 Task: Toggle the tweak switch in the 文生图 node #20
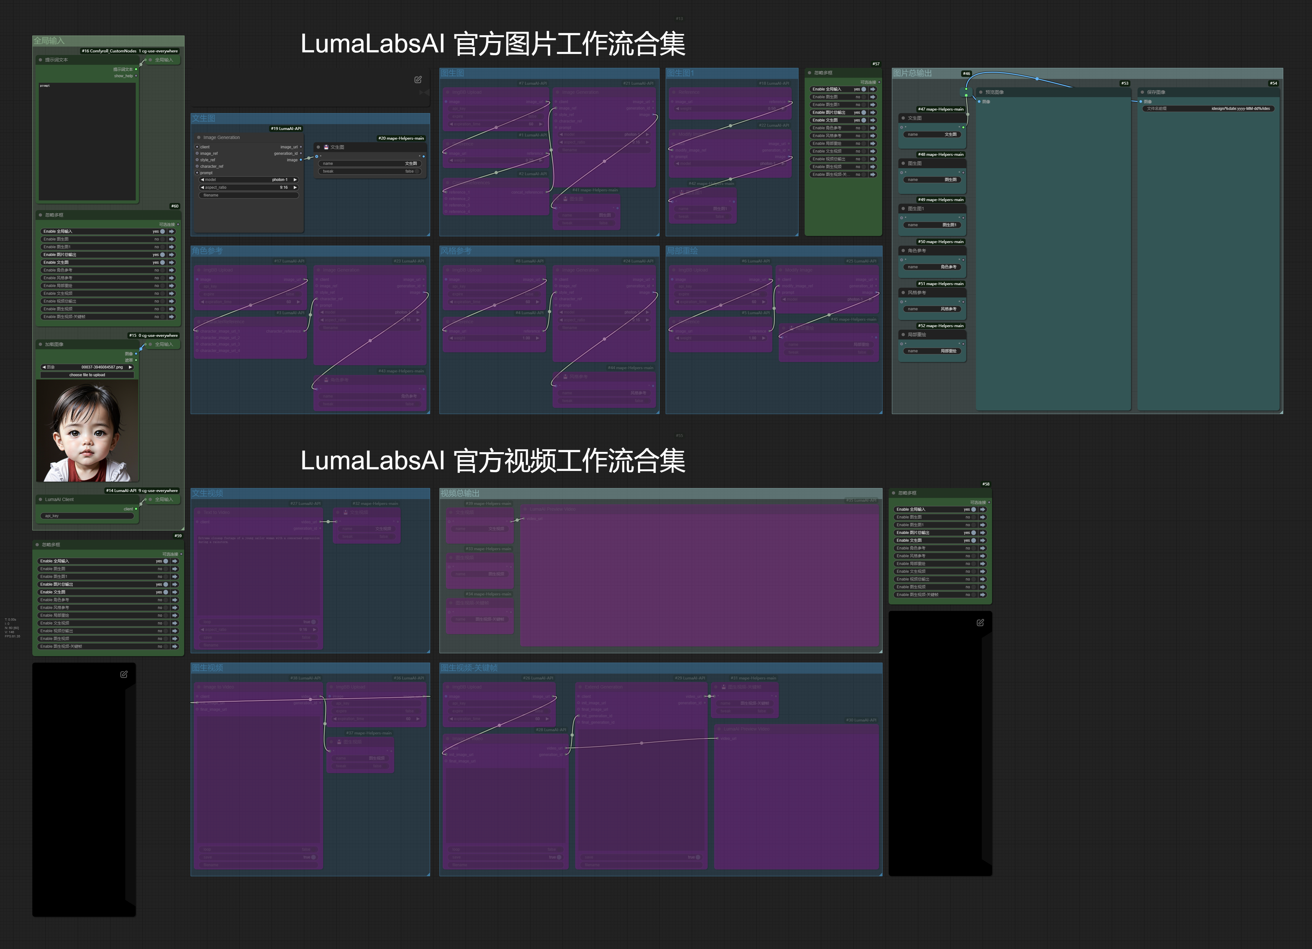click(417, 171)
